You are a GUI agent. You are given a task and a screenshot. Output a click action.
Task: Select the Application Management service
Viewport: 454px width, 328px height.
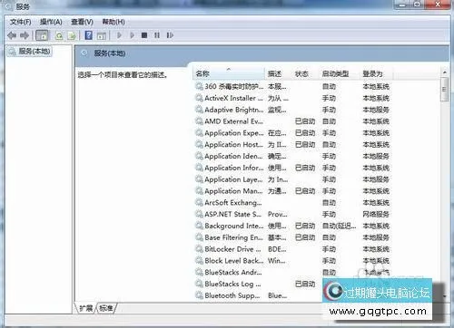[292, 191]
